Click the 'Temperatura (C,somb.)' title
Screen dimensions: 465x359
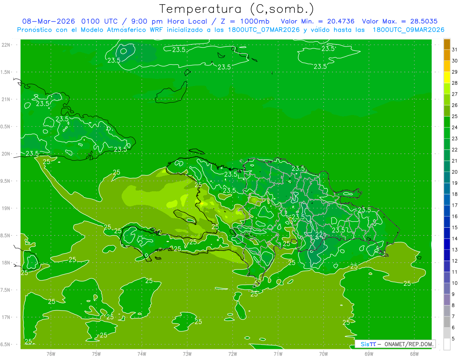[237, 9]
